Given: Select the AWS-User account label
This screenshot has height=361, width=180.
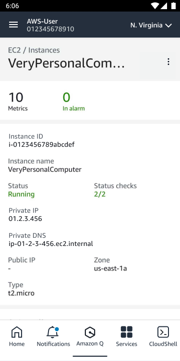Looking at the screenshot, I should tap(42, 21).
